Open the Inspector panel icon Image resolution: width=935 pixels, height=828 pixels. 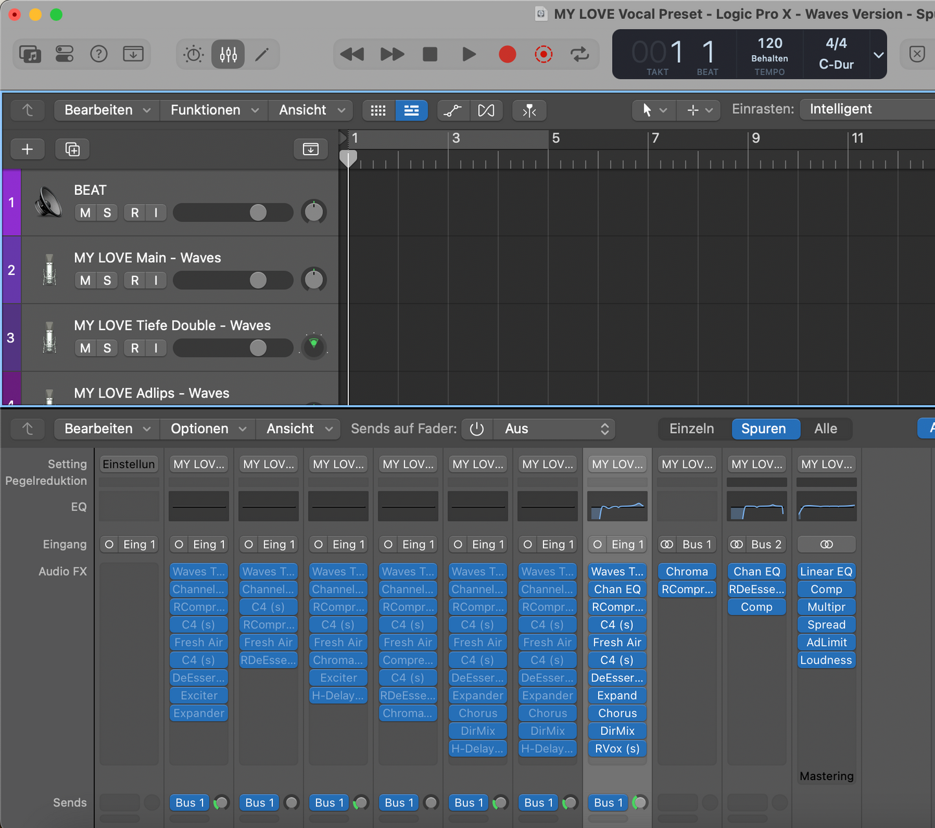[x=65, y=54]
